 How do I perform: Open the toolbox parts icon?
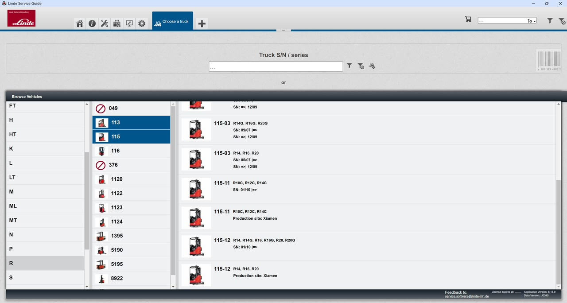click(x=117, y=23)
